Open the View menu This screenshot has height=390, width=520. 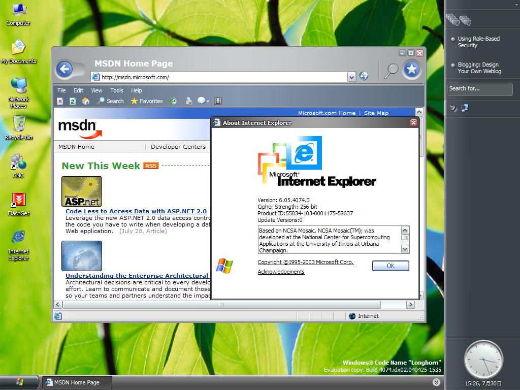[x=96, y=90]
